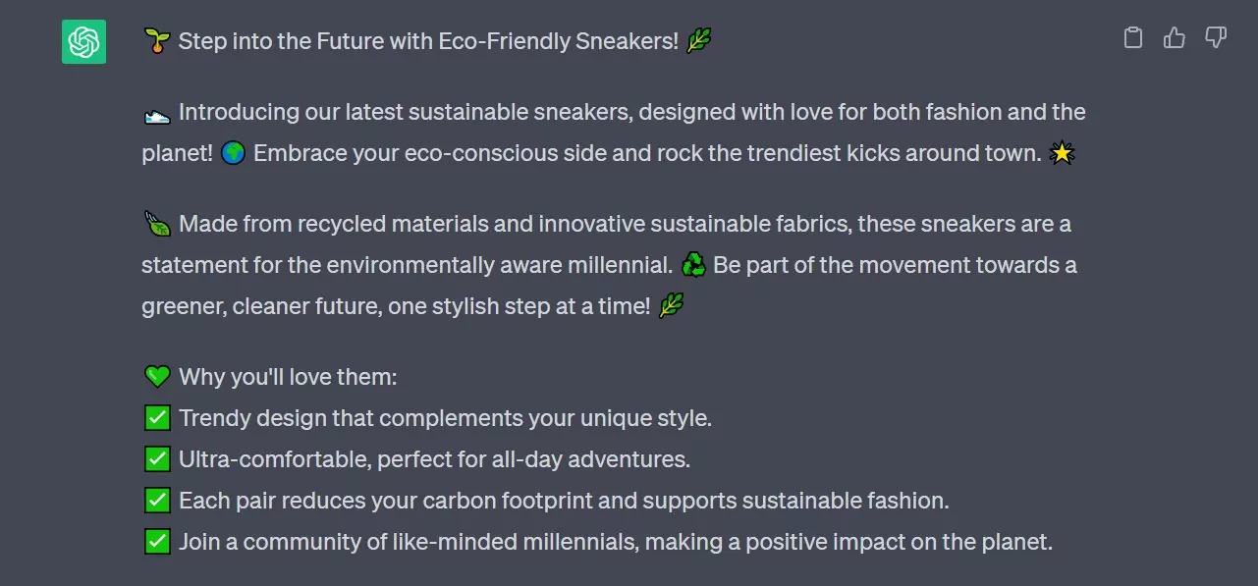Click the thumbs down feedback icon
Viewport: 1258px width, 586px height.
[x=1216, y=38]
